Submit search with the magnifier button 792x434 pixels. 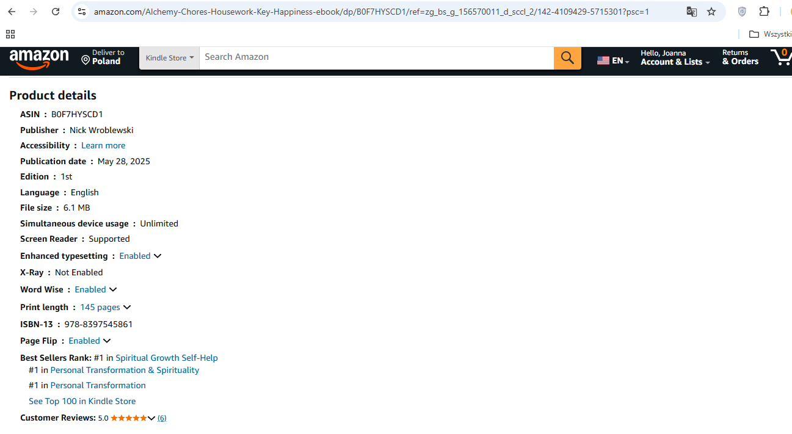567,57
